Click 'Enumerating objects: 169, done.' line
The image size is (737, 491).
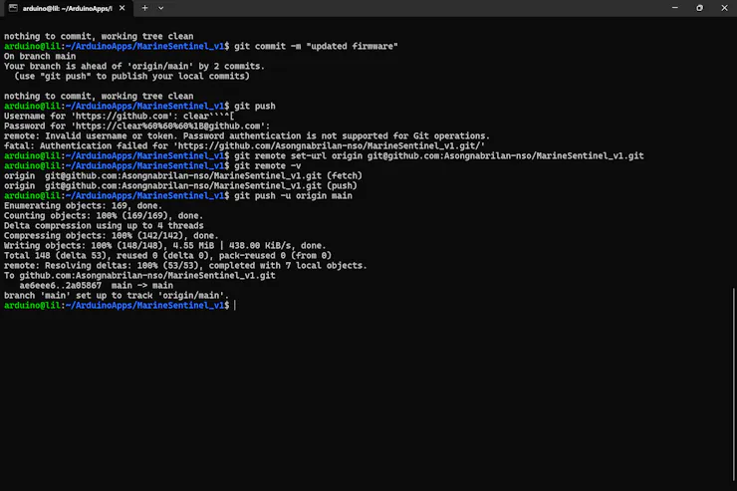pyautogui.click(x=84, y=206)
